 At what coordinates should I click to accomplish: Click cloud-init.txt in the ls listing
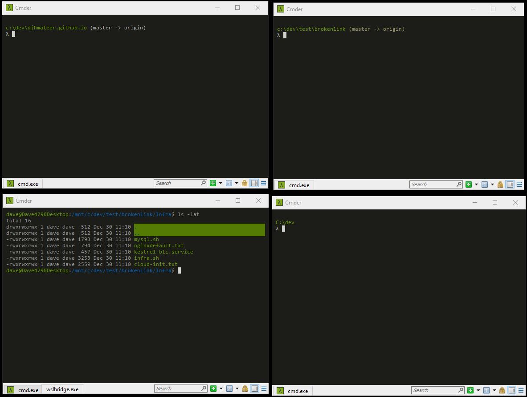(x=155, y=264)
